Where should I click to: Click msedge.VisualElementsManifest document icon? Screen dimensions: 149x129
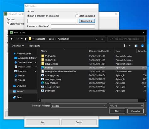pos(43,72)
